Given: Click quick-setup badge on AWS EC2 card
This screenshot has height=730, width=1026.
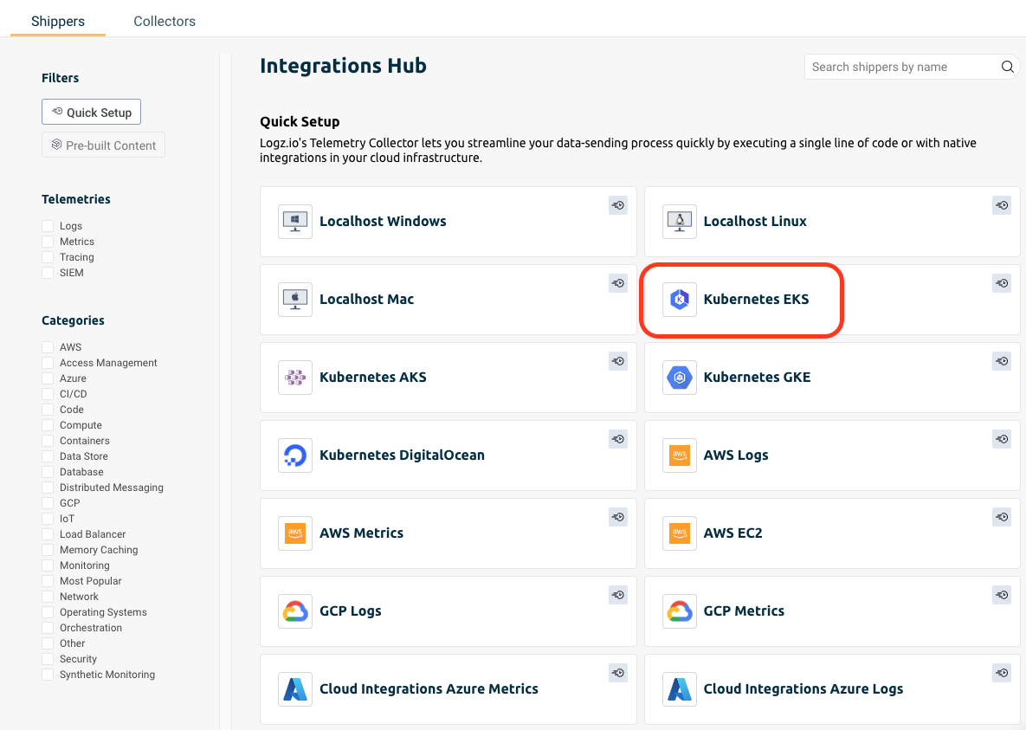Looking at the screenshot, I should (1002, 517).
